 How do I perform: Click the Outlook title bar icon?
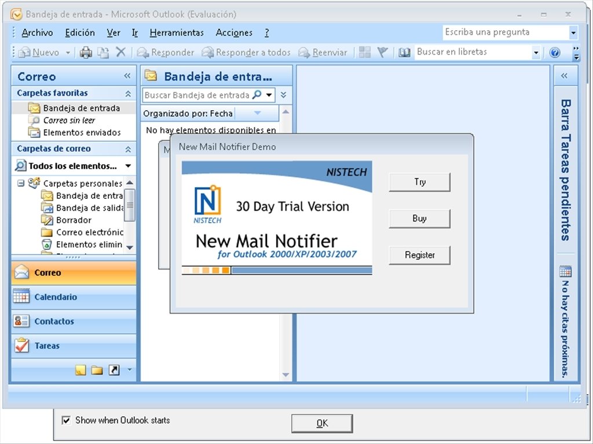(x=16, y=14)
